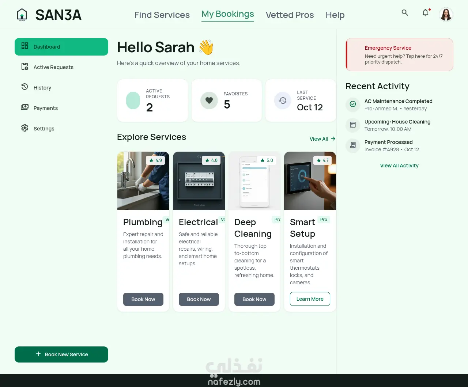Click the arrow beside View All
This screenshot has height=387, width=468.
333,139
